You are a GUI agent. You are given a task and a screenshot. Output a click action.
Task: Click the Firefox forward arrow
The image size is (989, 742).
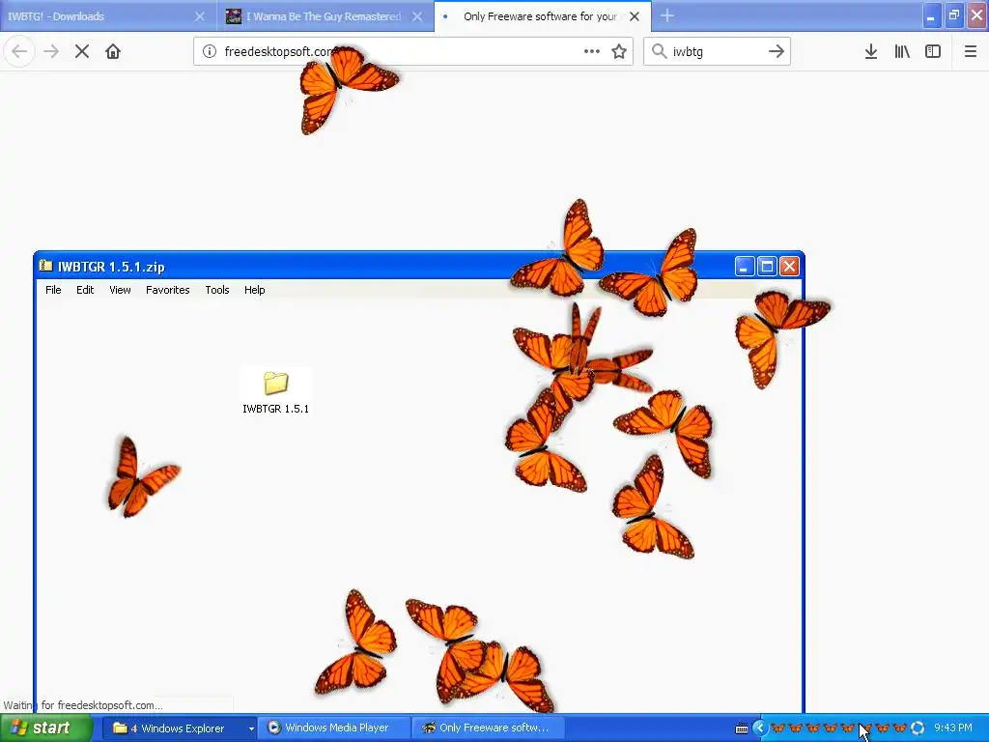pos(51,52)
